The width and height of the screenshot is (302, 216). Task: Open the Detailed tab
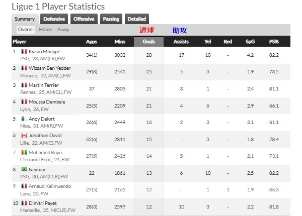coord(137,19)
